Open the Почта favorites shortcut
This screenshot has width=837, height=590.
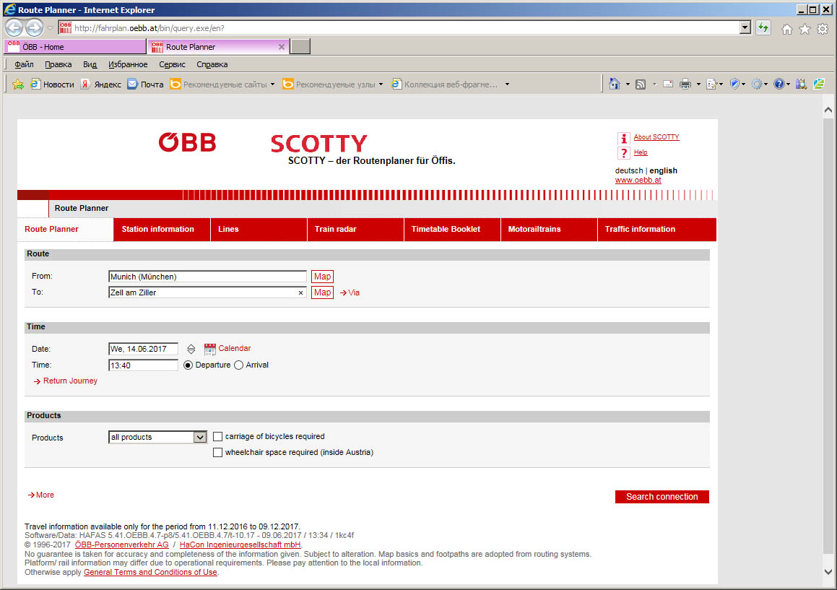pos(145,84)
